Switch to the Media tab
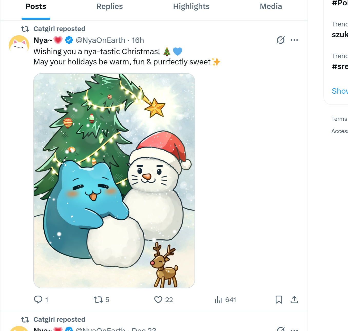348x331 pixels. [271, 6]
